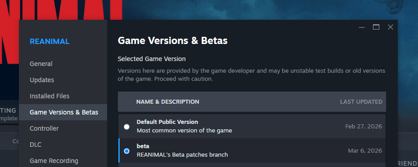Click 'Most common version of the game' text
The height and width of the screenshot is (167, 418).
pyautogui.click(x=184, y=131)
